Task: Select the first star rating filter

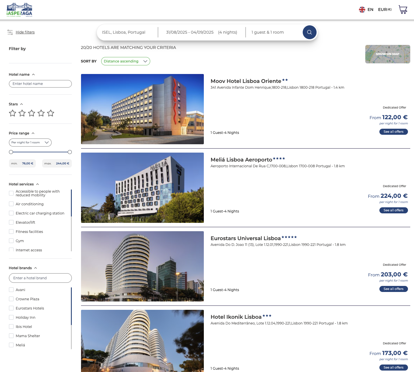Action: [x=12, y=113]
